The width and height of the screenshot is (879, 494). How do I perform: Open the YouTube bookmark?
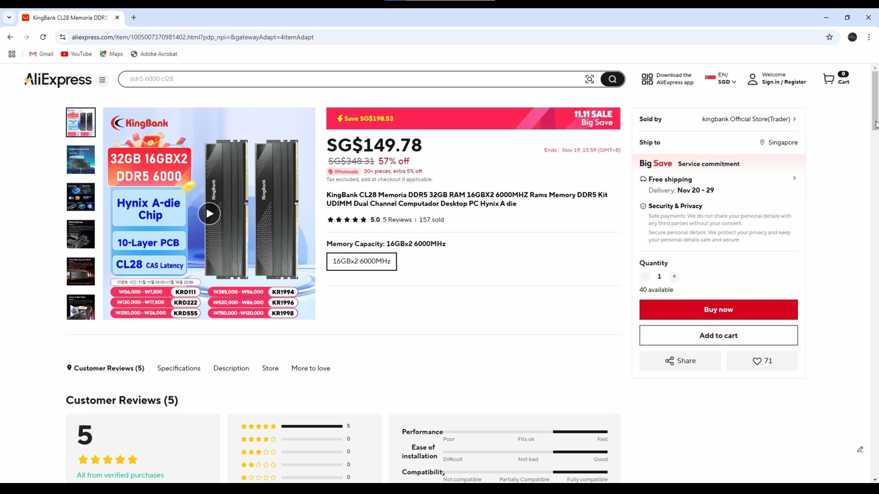pyautogui.click(x=76, y=54)
